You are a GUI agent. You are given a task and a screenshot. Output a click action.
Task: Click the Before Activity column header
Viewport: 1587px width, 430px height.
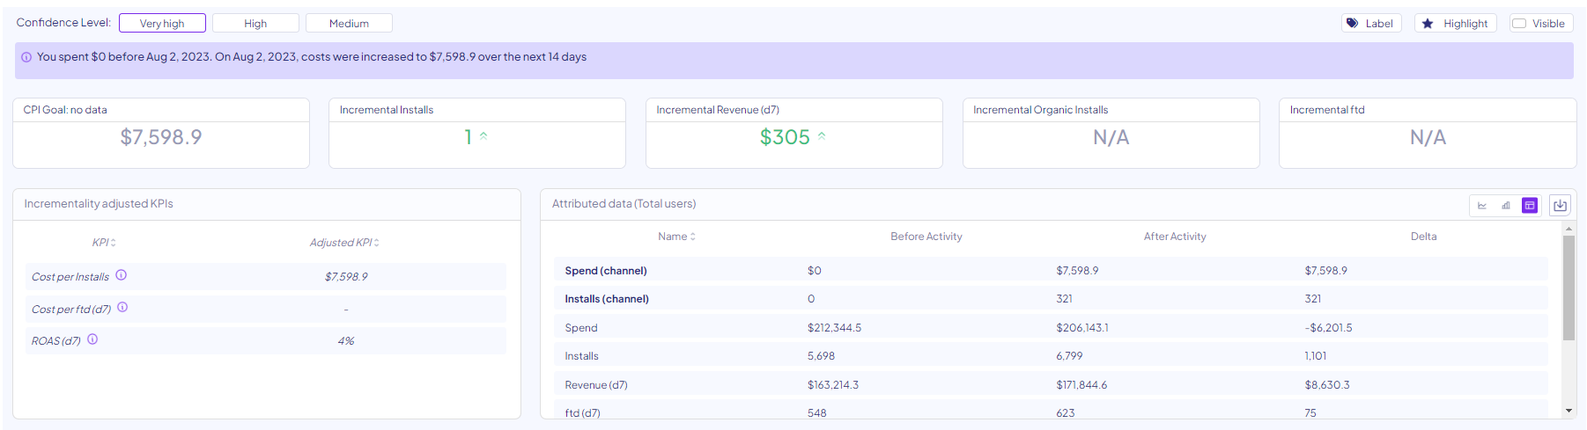926,237
